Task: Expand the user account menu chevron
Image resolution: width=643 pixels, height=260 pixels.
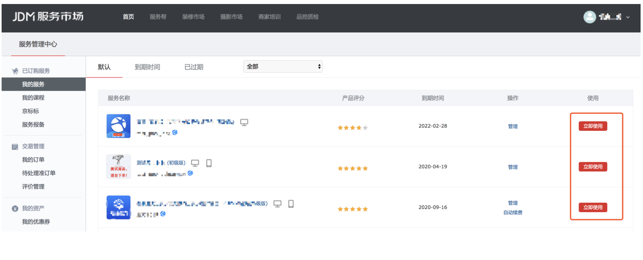Action: pos(628,17)
